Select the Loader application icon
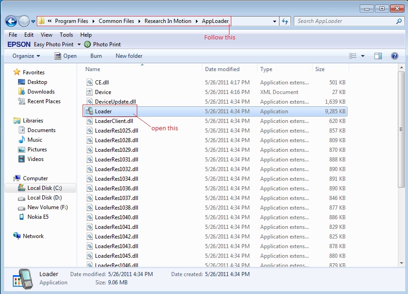Screen dimensions: 408x294 (x=89, y=111)
